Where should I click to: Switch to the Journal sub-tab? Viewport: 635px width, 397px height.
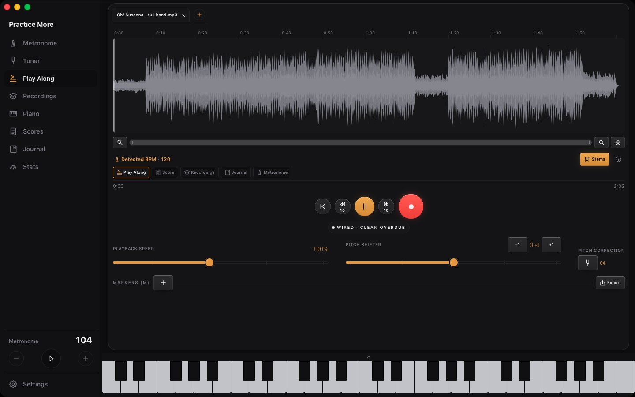(x=236, y=172)
